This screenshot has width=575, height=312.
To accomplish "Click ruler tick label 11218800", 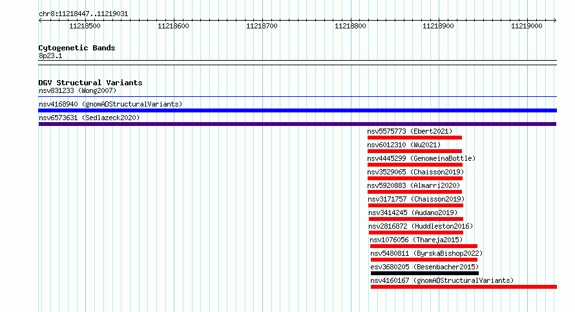I will pyautogui.click(x=350, y=26).
